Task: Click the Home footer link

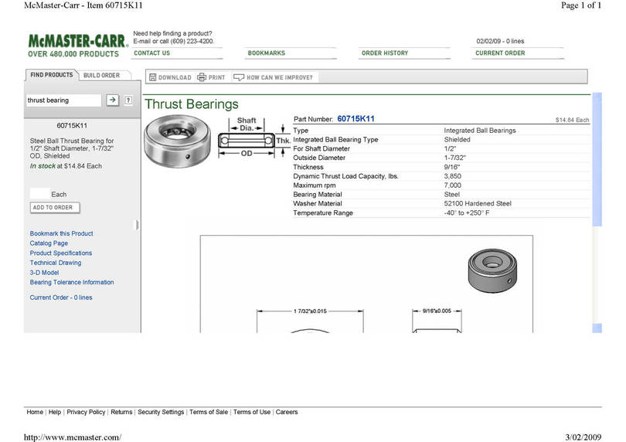Action: click(x=35, y=412)
